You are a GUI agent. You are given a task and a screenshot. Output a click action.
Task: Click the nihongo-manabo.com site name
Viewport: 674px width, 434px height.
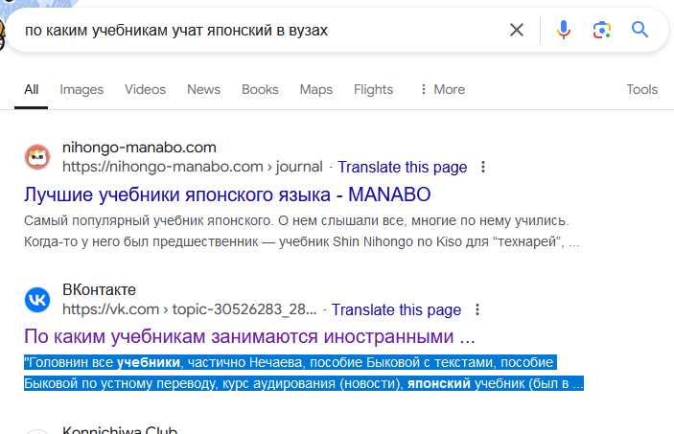coord(139,148)
